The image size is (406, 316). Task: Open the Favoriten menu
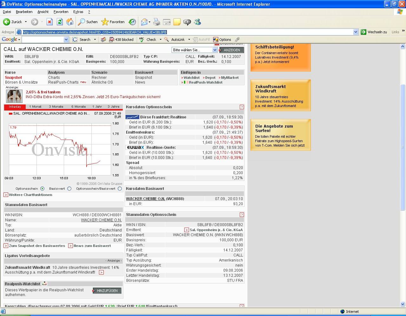61,12
